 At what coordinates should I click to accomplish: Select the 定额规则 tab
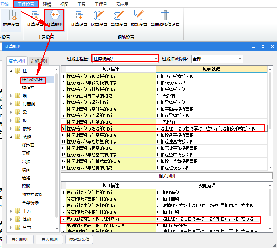(39, 61)
